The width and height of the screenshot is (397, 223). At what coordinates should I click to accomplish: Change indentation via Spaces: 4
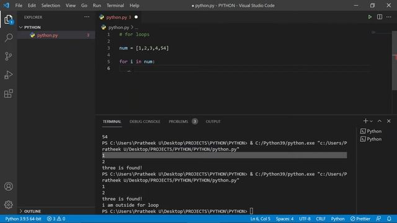(285, 219)
